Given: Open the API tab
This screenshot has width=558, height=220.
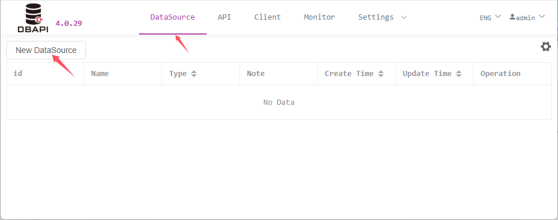Looking at the screenshot, I should [224, 17].
